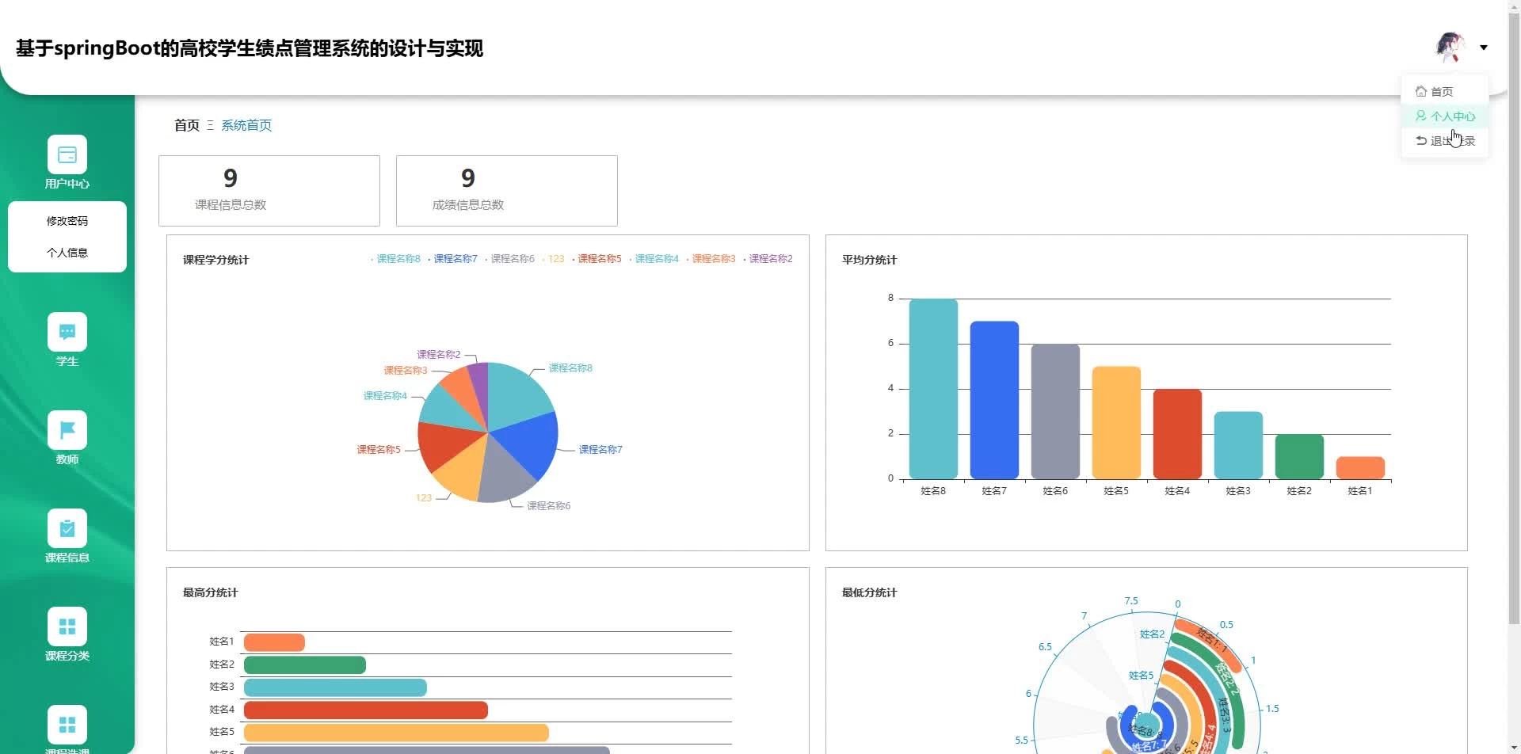Click the blue 课程名称7 pie slice
Screen dimensions: 1521x754
(x=531, y=442)
